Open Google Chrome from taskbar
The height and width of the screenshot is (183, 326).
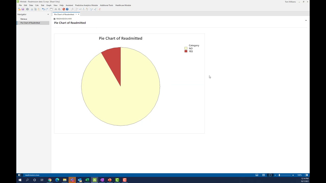[x=50, y=180]
